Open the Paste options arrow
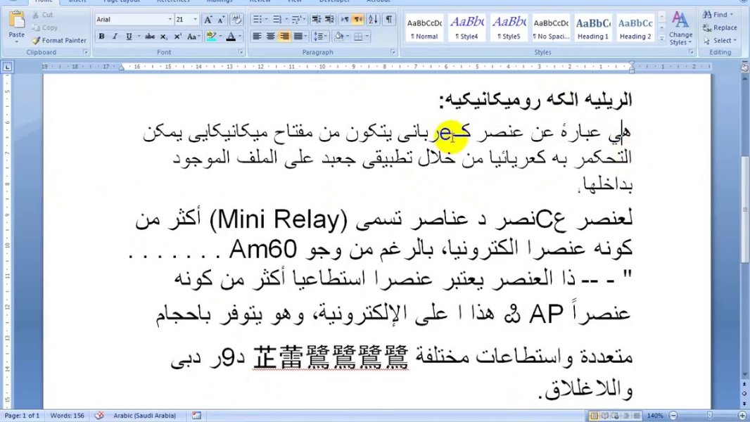 click(17, 42)
